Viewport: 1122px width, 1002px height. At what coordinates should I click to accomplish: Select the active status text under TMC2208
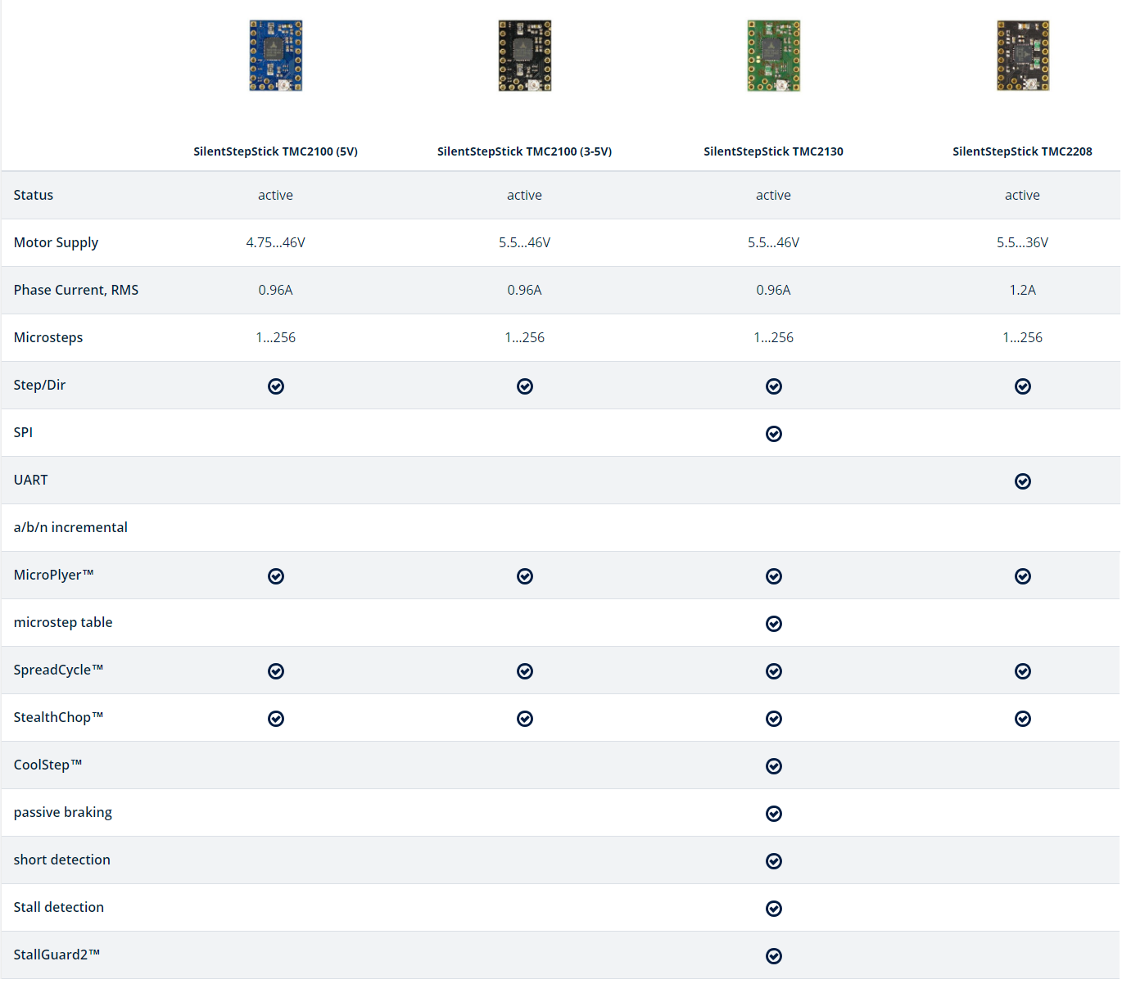point(1022,195)
